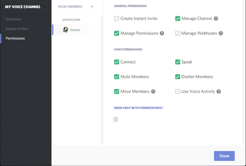Open the Overview settings tab
This screenshot has height=166, width=246.
[x=13, y=19]
